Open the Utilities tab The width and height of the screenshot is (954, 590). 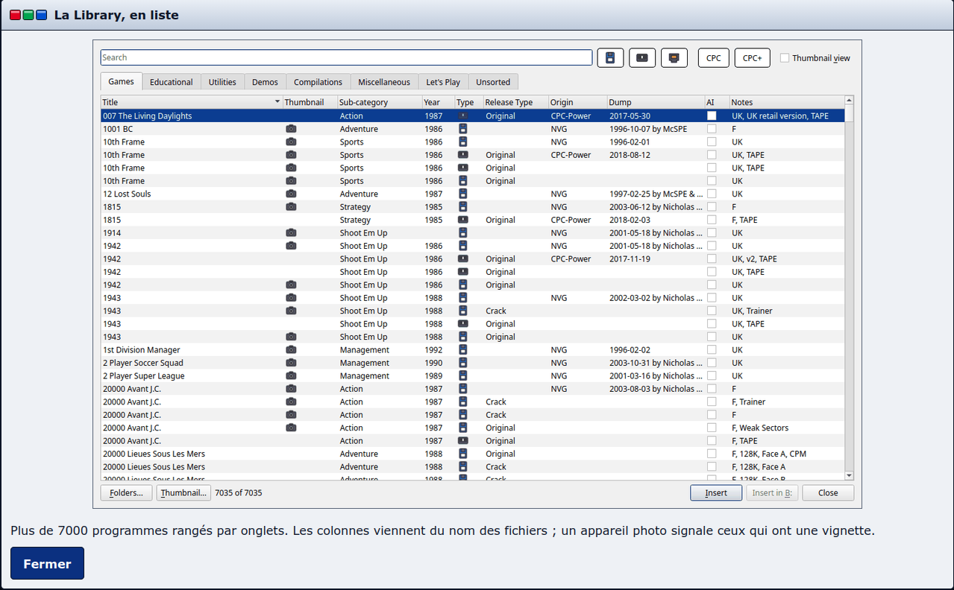pos(222,82)
